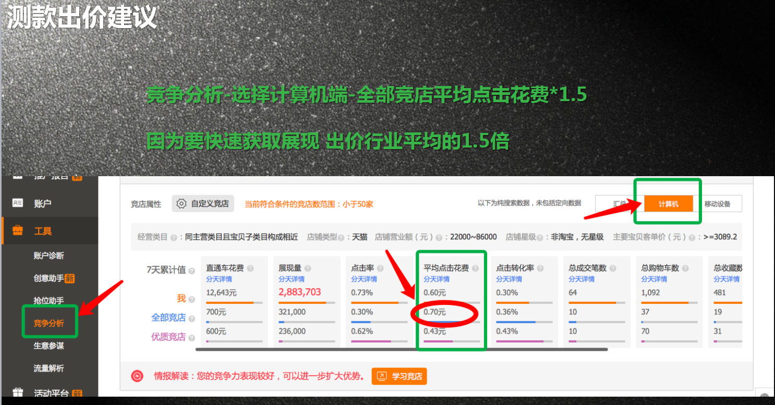Click the 0.73% 点击率 value
The image size is (775, 405).
(x=362, y=292)
